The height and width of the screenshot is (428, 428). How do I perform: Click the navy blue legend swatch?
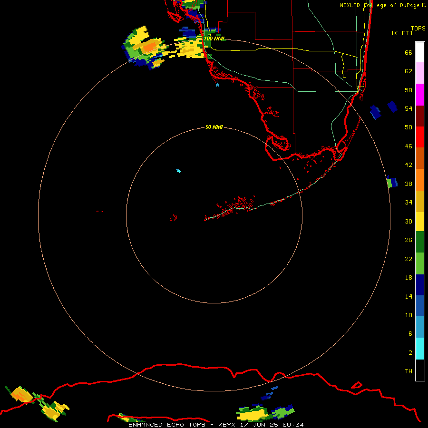420,285
